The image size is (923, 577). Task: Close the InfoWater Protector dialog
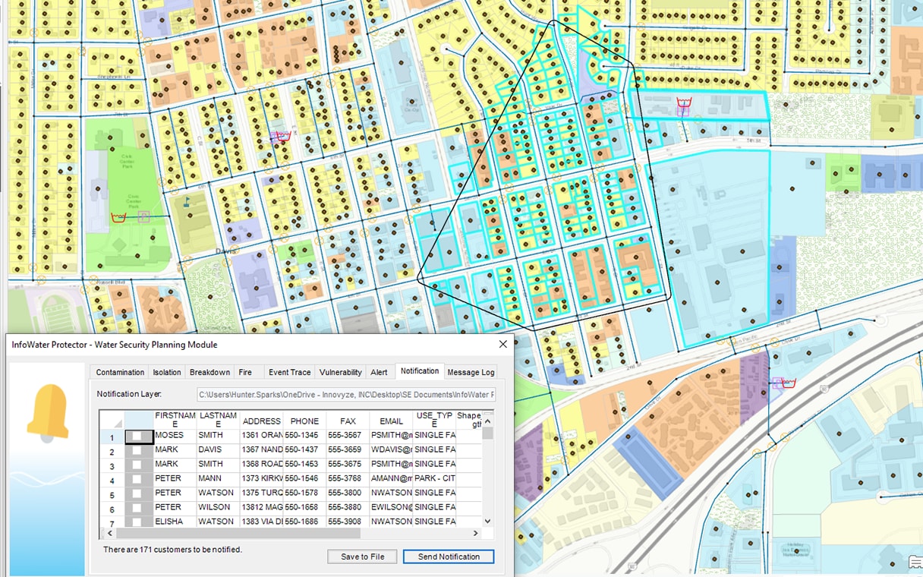502,344
